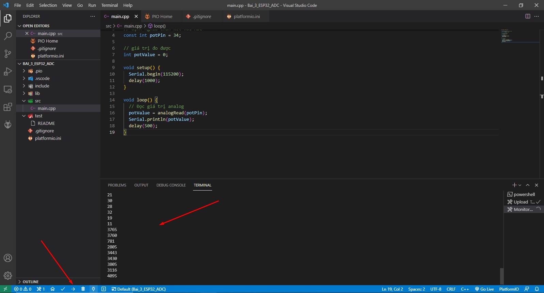This screenshot has height=293, width=544.
Task: Open the Extensions view in activity bar
Action: [x=8, y=107]
